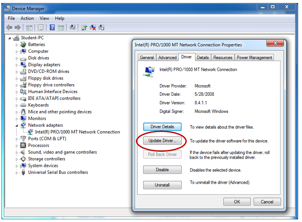Click the Keyboards category icon
302x222 pixels.
coord(23,105)
